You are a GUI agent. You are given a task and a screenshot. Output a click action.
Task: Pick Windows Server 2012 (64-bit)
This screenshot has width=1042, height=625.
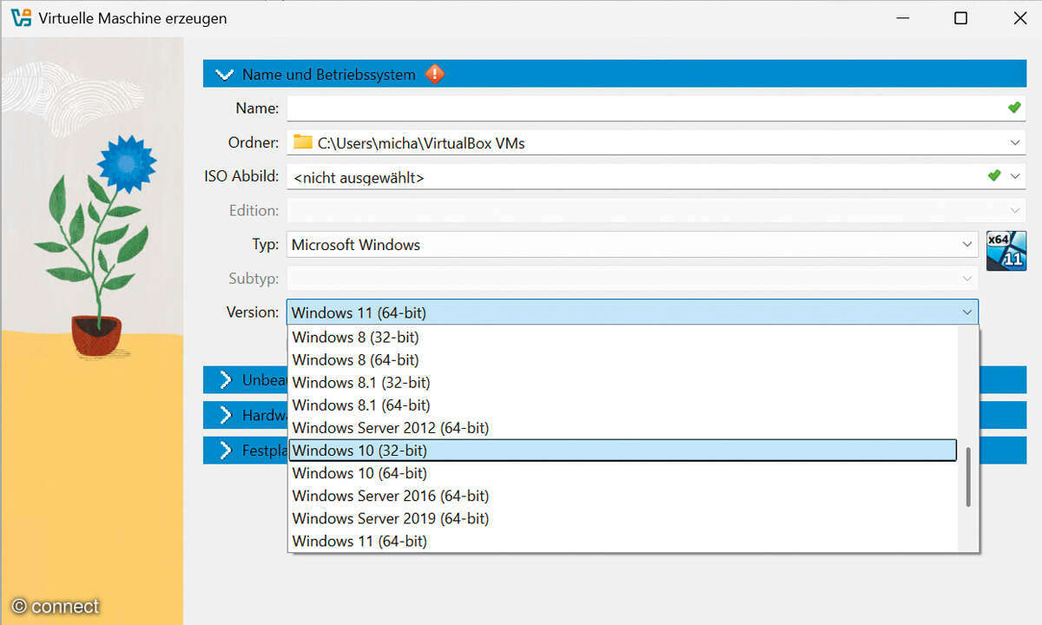[623, 427]
